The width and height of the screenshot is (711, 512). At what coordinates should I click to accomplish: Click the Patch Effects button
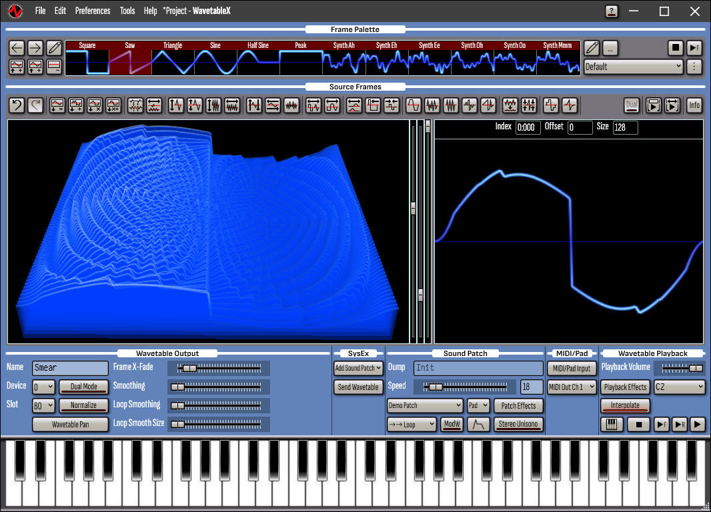coord(518,405)
